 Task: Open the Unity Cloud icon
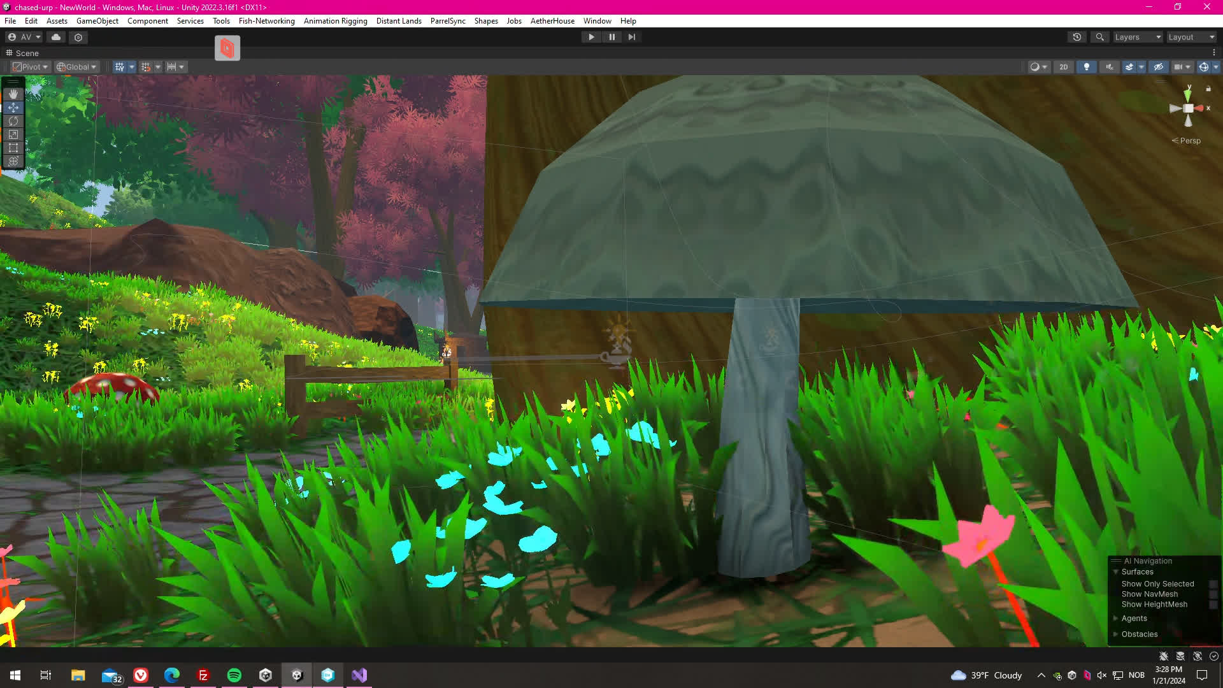point(56,37)
